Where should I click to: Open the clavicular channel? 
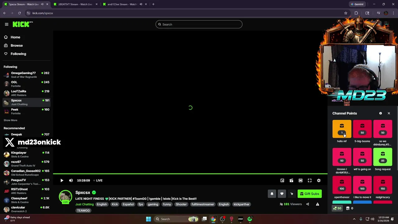click(x=26, y=209)
